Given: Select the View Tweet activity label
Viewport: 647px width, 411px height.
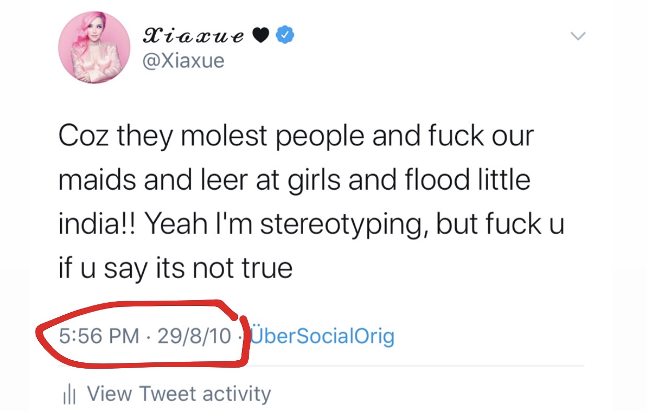Looking at the screenshot, I should [x=179, y=394].
